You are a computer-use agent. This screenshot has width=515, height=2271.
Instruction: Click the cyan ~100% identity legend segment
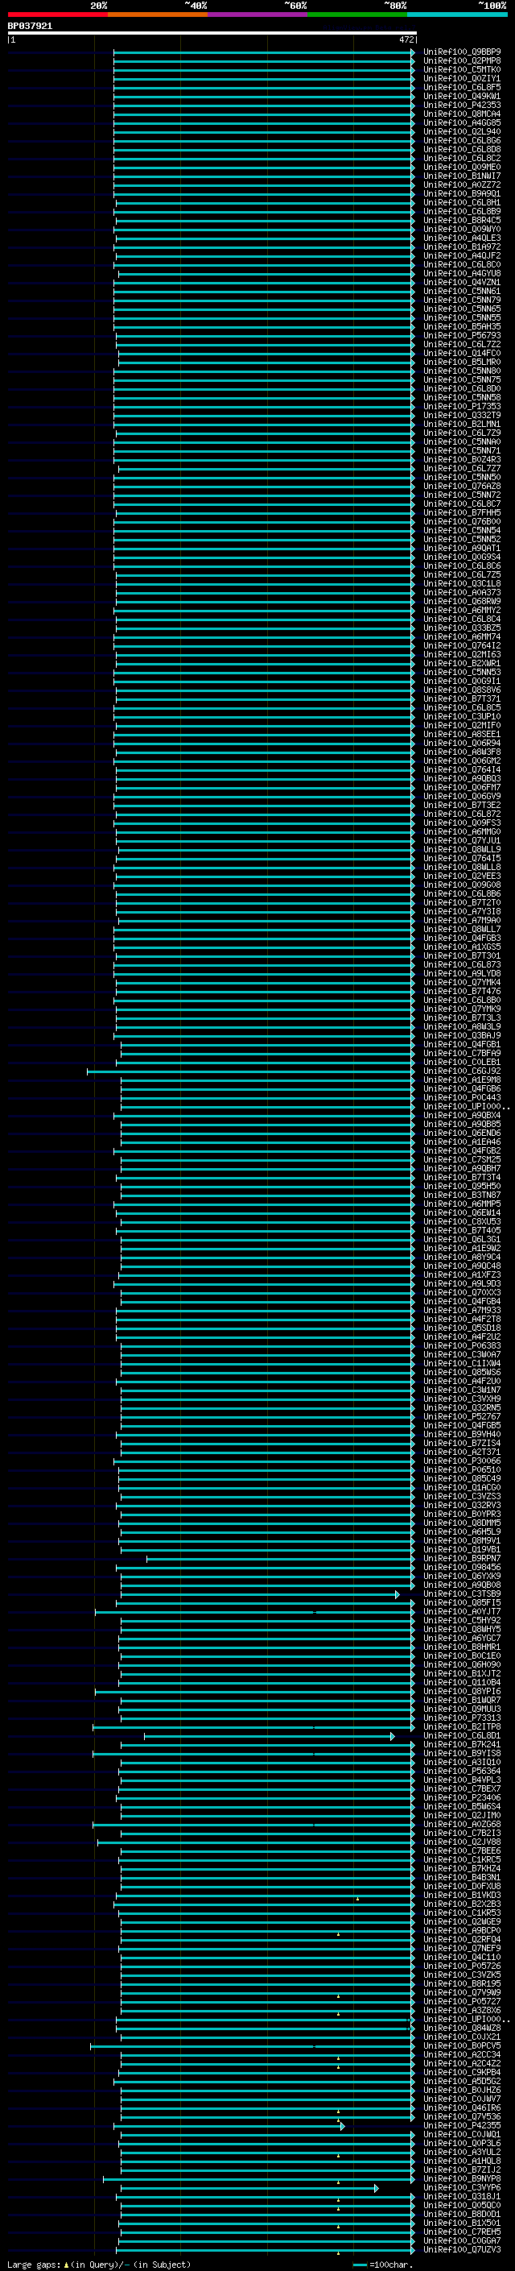pyautogui.click(x=457, y=15)
